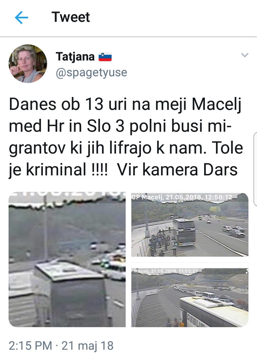Click the double-decker bus in top-right photo
This screenshot has width=257, height=359.
pyautogui.click(x=184, y=232)
